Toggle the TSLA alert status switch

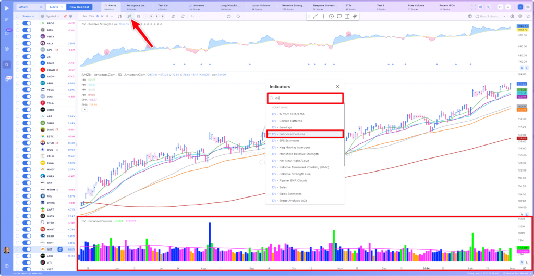(x=27, y=103)
